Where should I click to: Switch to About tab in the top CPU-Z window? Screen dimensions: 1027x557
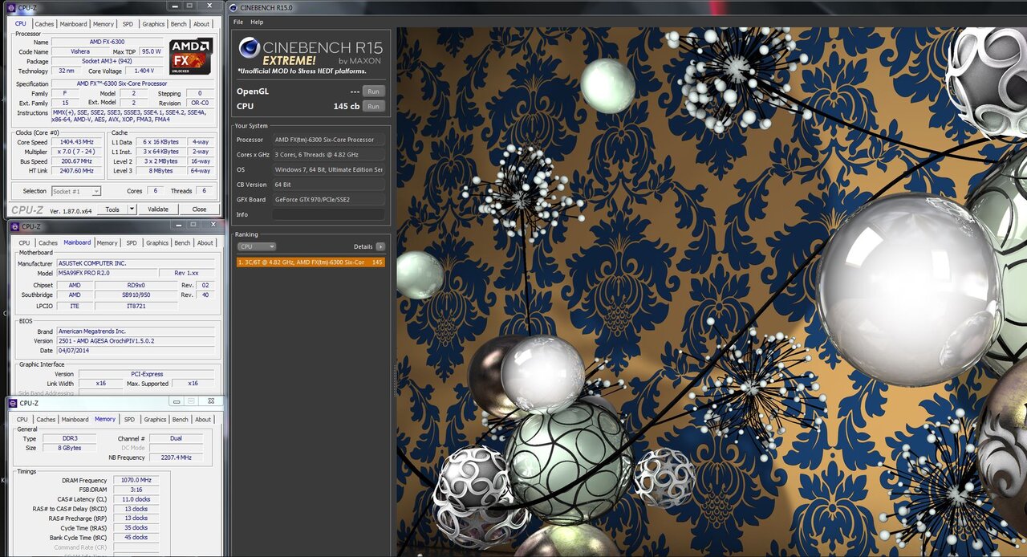point(201,24)
